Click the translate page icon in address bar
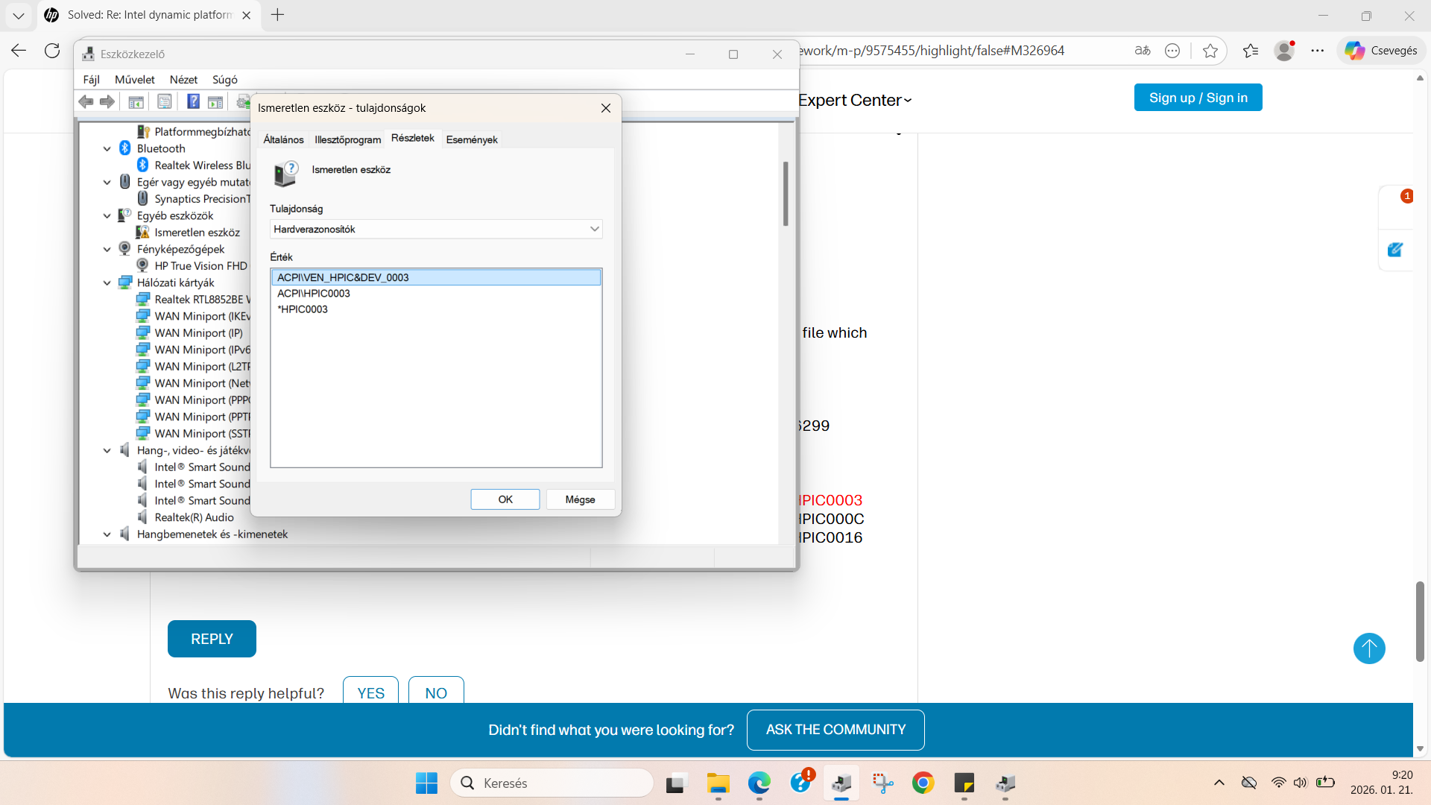Screen dimensions: 1431x805 tap(1143, 51)
